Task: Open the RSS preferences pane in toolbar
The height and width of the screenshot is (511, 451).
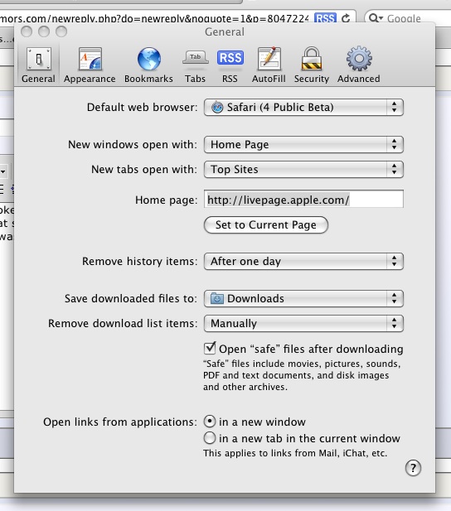Action: tap(230, 65)
